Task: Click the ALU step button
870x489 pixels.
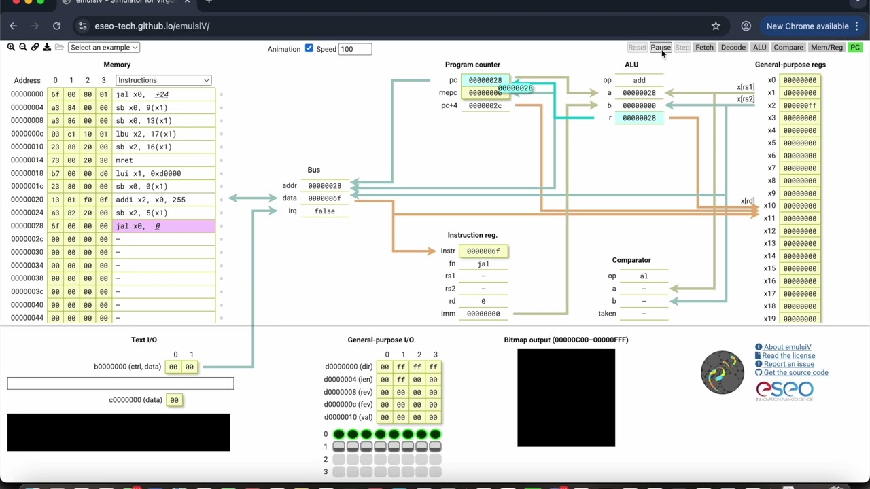Action: 759,48
